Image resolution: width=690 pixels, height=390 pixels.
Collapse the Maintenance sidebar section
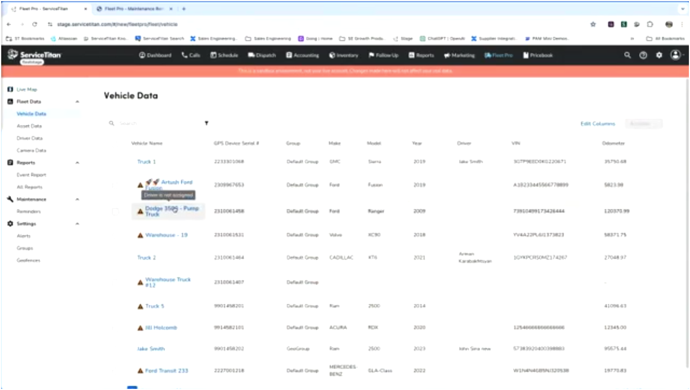pos(78,199)
